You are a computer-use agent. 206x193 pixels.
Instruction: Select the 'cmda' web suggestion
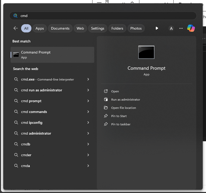pos(53,166)
